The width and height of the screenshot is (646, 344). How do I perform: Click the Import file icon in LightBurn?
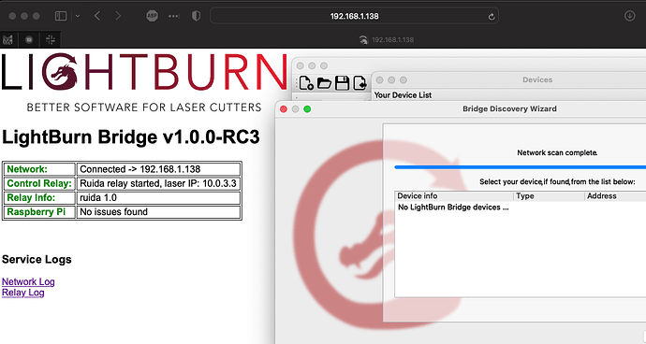pos(360,82)
